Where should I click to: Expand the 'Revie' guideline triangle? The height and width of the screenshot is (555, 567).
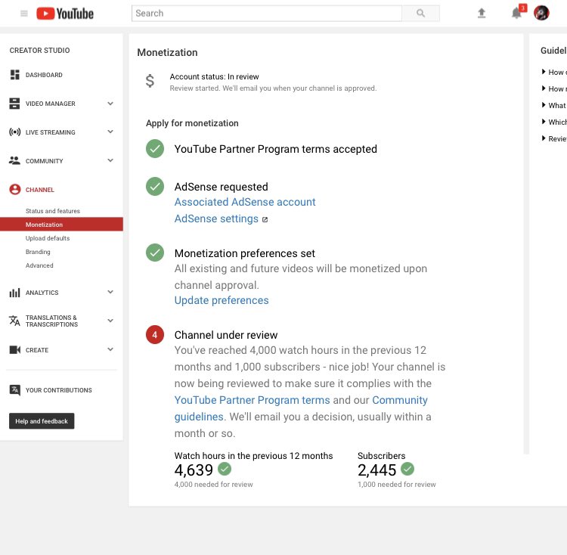tap(543, 138)
